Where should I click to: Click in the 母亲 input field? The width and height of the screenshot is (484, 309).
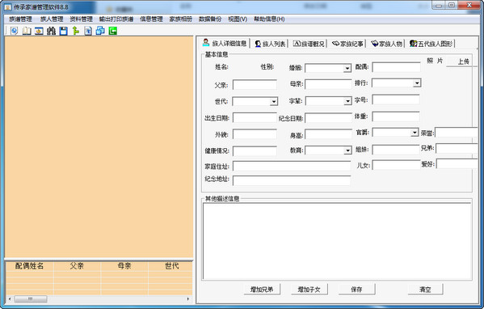coord(328,84)
